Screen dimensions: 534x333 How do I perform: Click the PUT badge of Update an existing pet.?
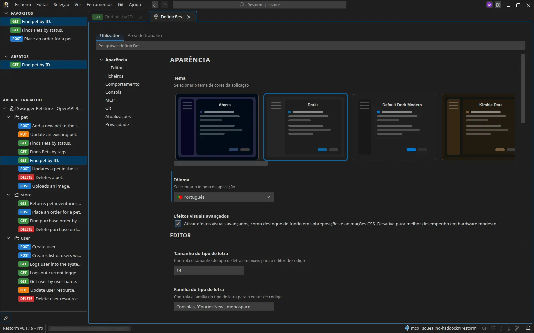tap(23, 134)
